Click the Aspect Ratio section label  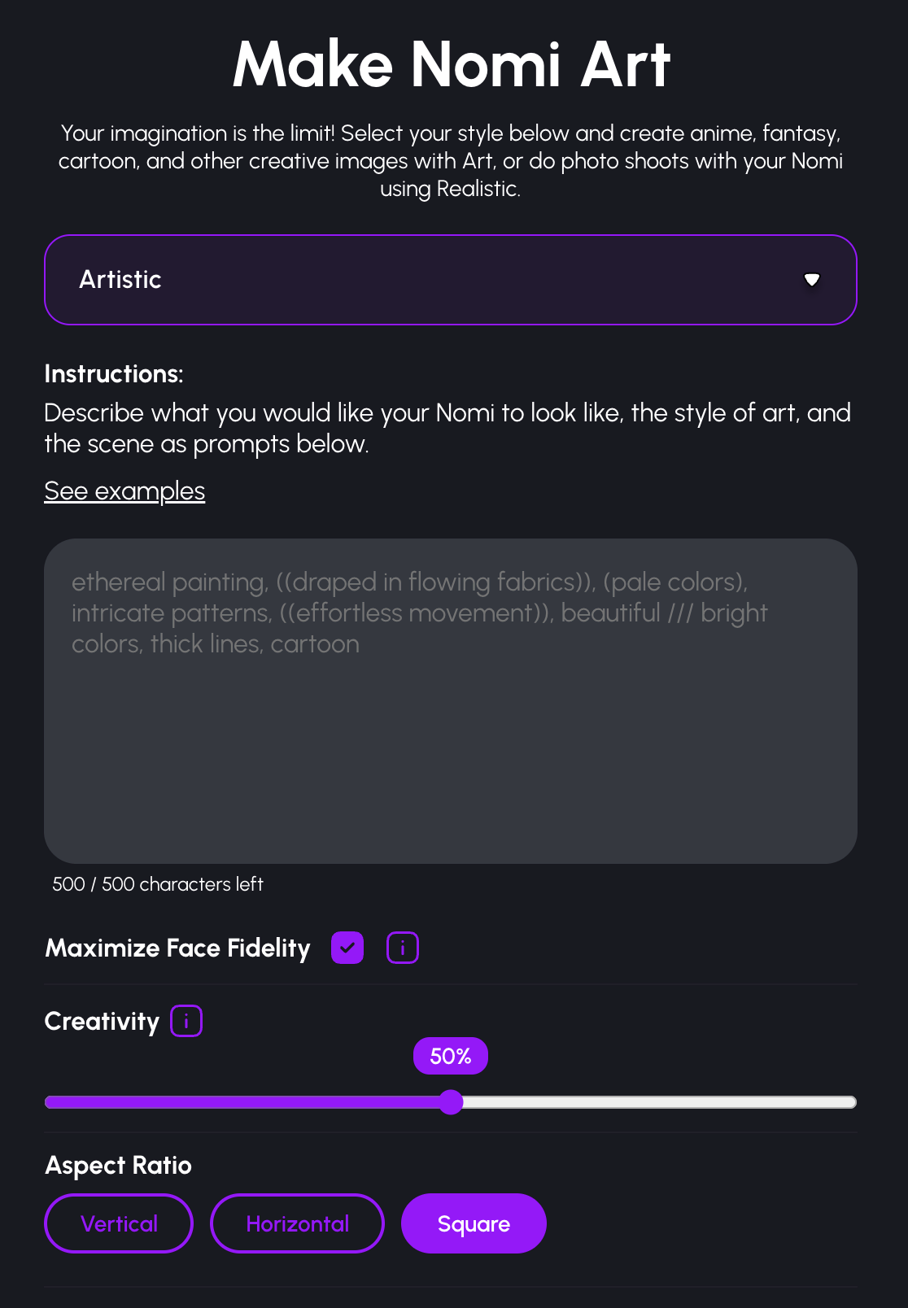click(x=119, y=1166)
